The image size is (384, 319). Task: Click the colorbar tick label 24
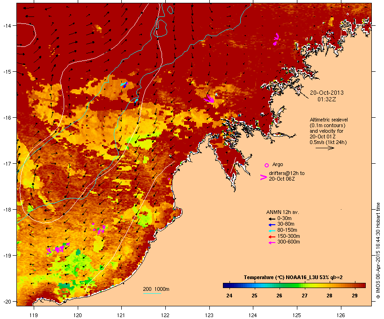(x=229, y=296)
